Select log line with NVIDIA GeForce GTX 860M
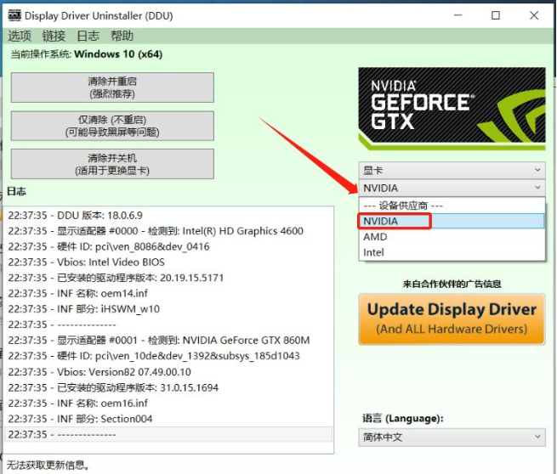The height and width of the screenshot is (474, 557). [168, 341]
